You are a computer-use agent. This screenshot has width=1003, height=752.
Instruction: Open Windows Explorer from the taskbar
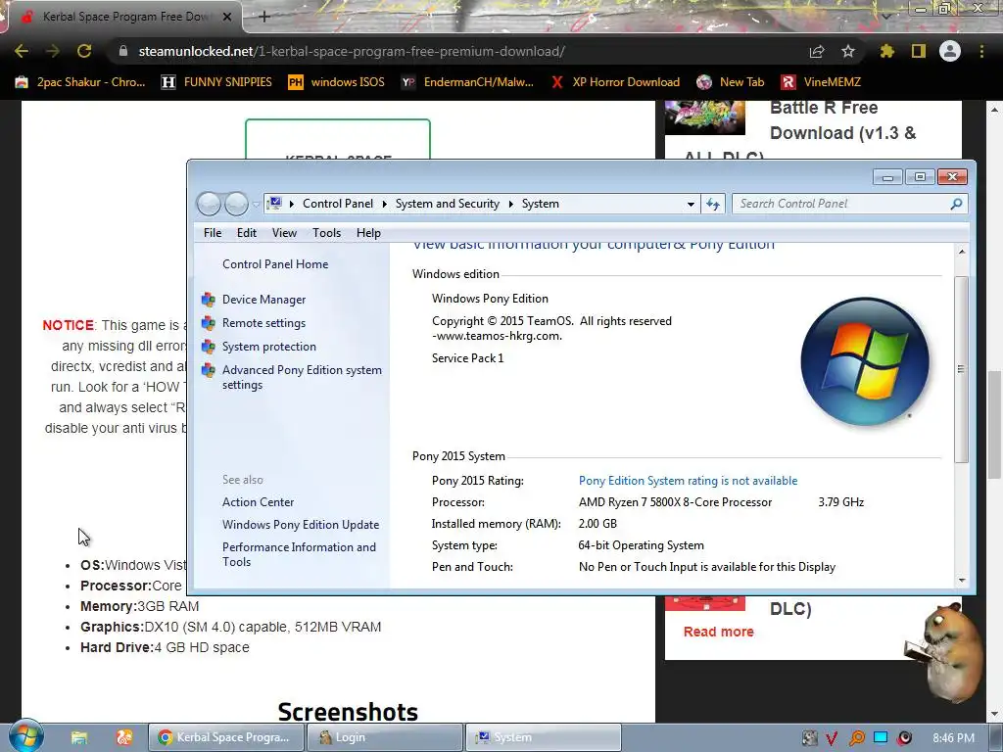pyautogui.click(x=79, y=738)
